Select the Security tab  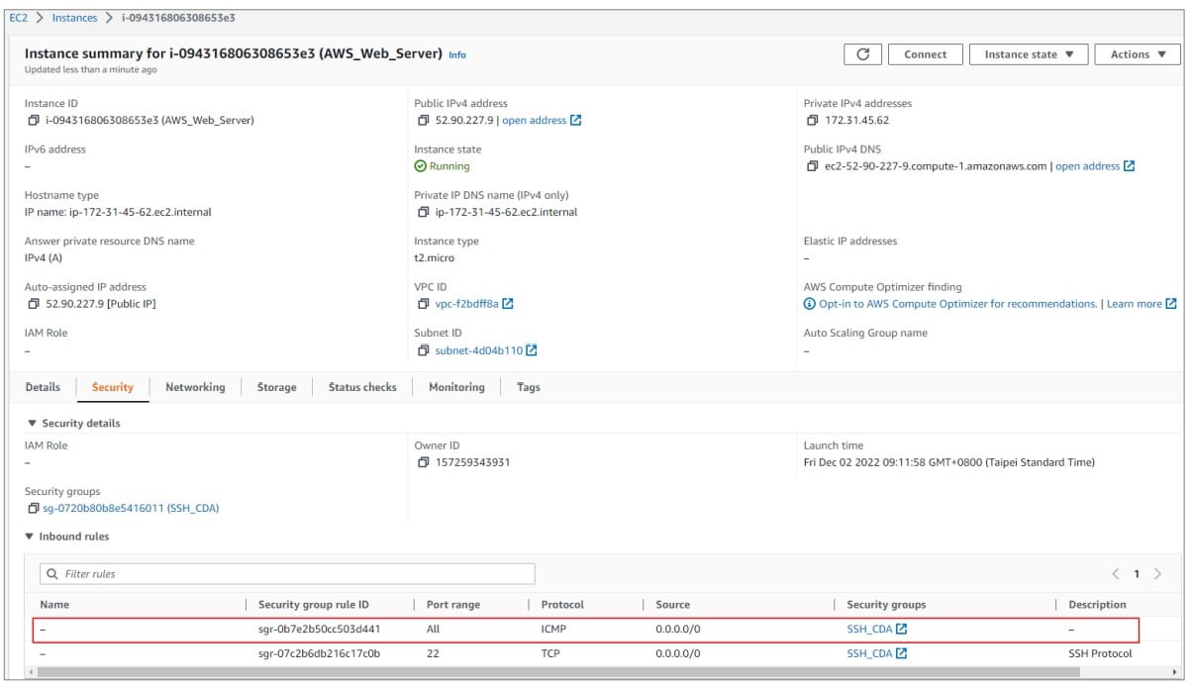coord(113,387)
